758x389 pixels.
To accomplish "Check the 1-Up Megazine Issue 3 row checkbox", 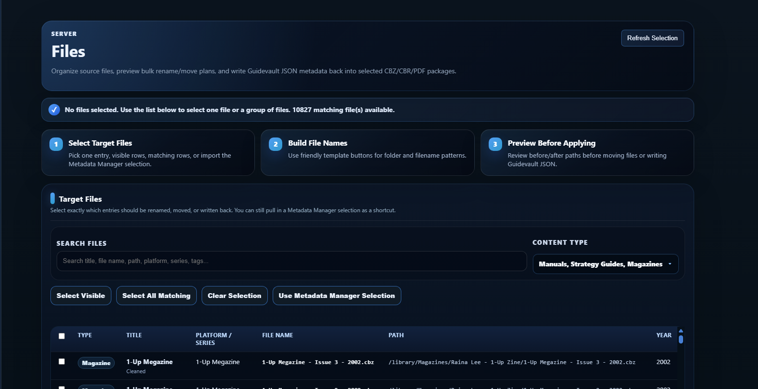I will pos(61,361).
